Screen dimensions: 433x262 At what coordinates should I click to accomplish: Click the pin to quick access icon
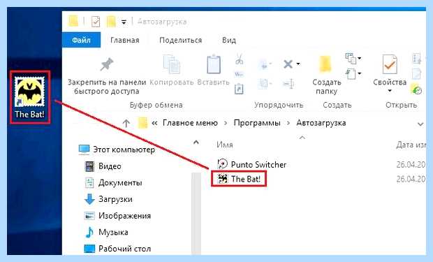point(107,65)
